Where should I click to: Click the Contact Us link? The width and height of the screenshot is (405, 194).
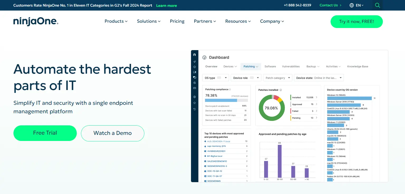click(330, 5)
